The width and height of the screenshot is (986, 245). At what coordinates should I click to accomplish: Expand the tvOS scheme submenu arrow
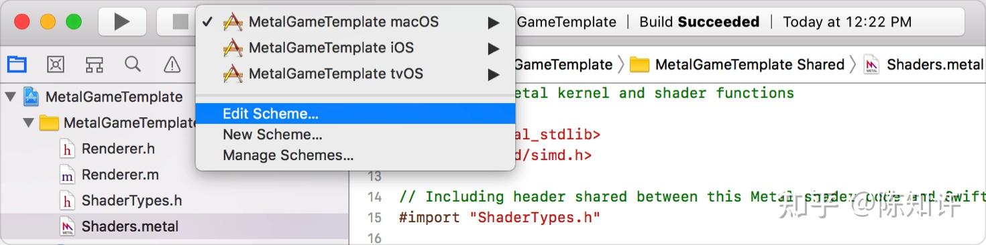pyautogui.click(x=494, y=75)
